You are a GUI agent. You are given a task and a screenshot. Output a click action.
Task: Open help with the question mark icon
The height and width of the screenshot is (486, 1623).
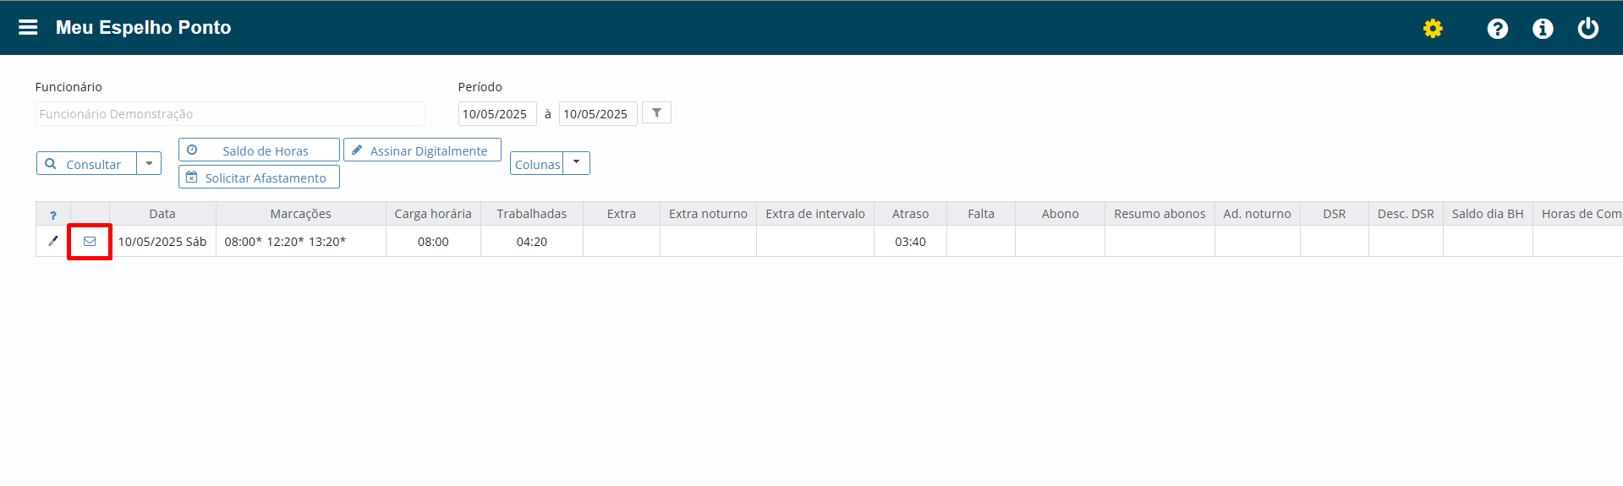coord(1497,29)
